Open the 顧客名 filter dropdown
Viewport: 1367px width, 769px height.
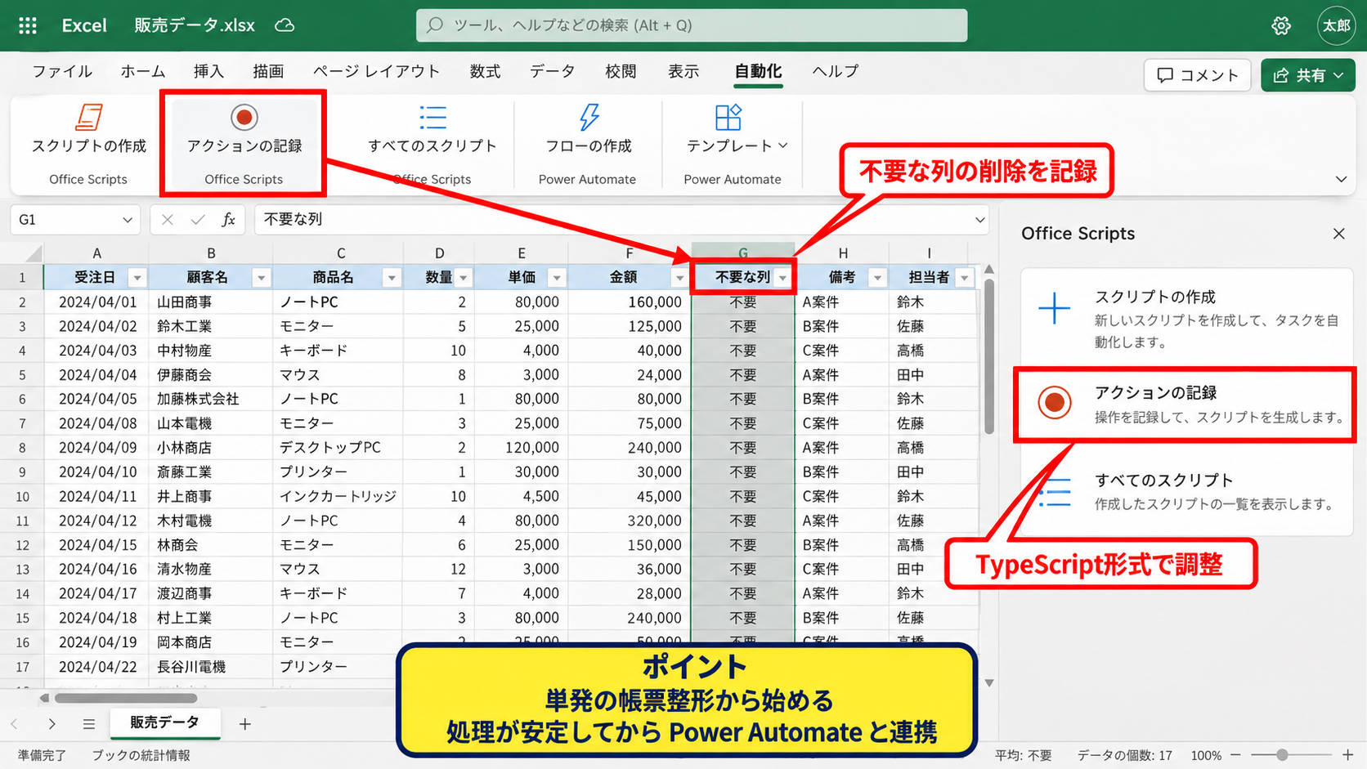[x=261, y=278]
